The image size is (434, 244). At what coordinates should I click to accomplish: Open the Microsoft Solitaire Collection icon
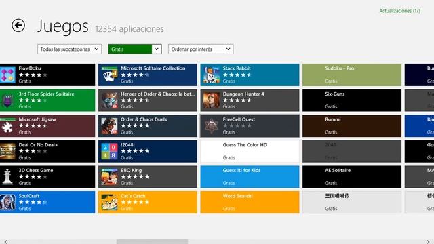coord(109,75)
